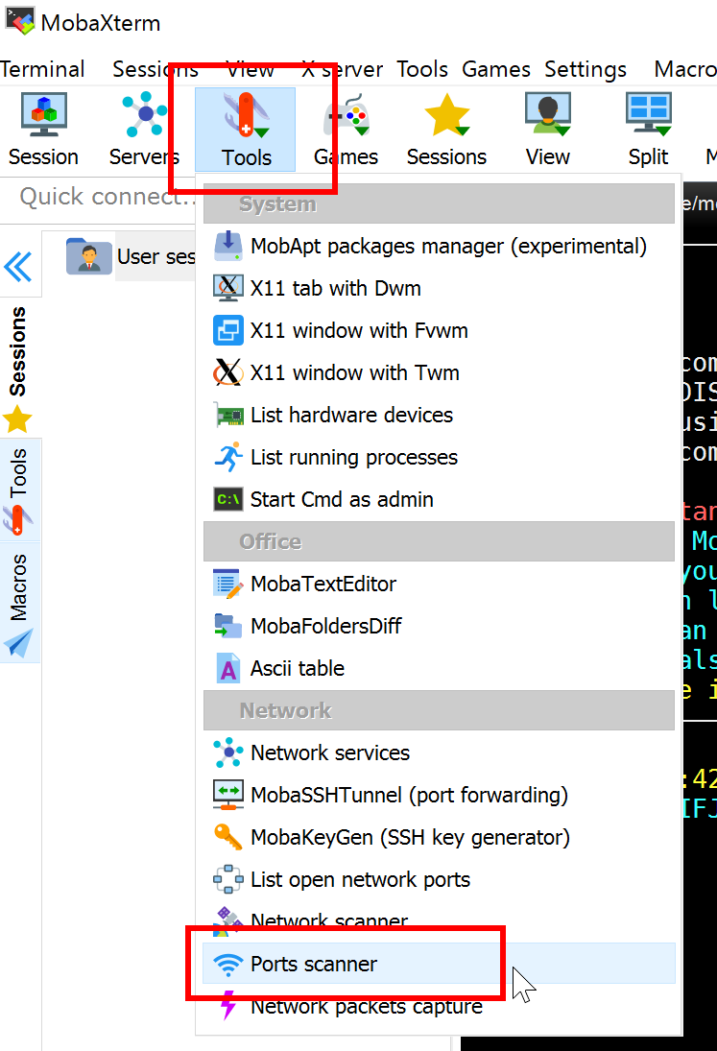This screenshot has width=717, height=1051.
Task: Select Ports scanner entry
Action: [x=439, y=964]
